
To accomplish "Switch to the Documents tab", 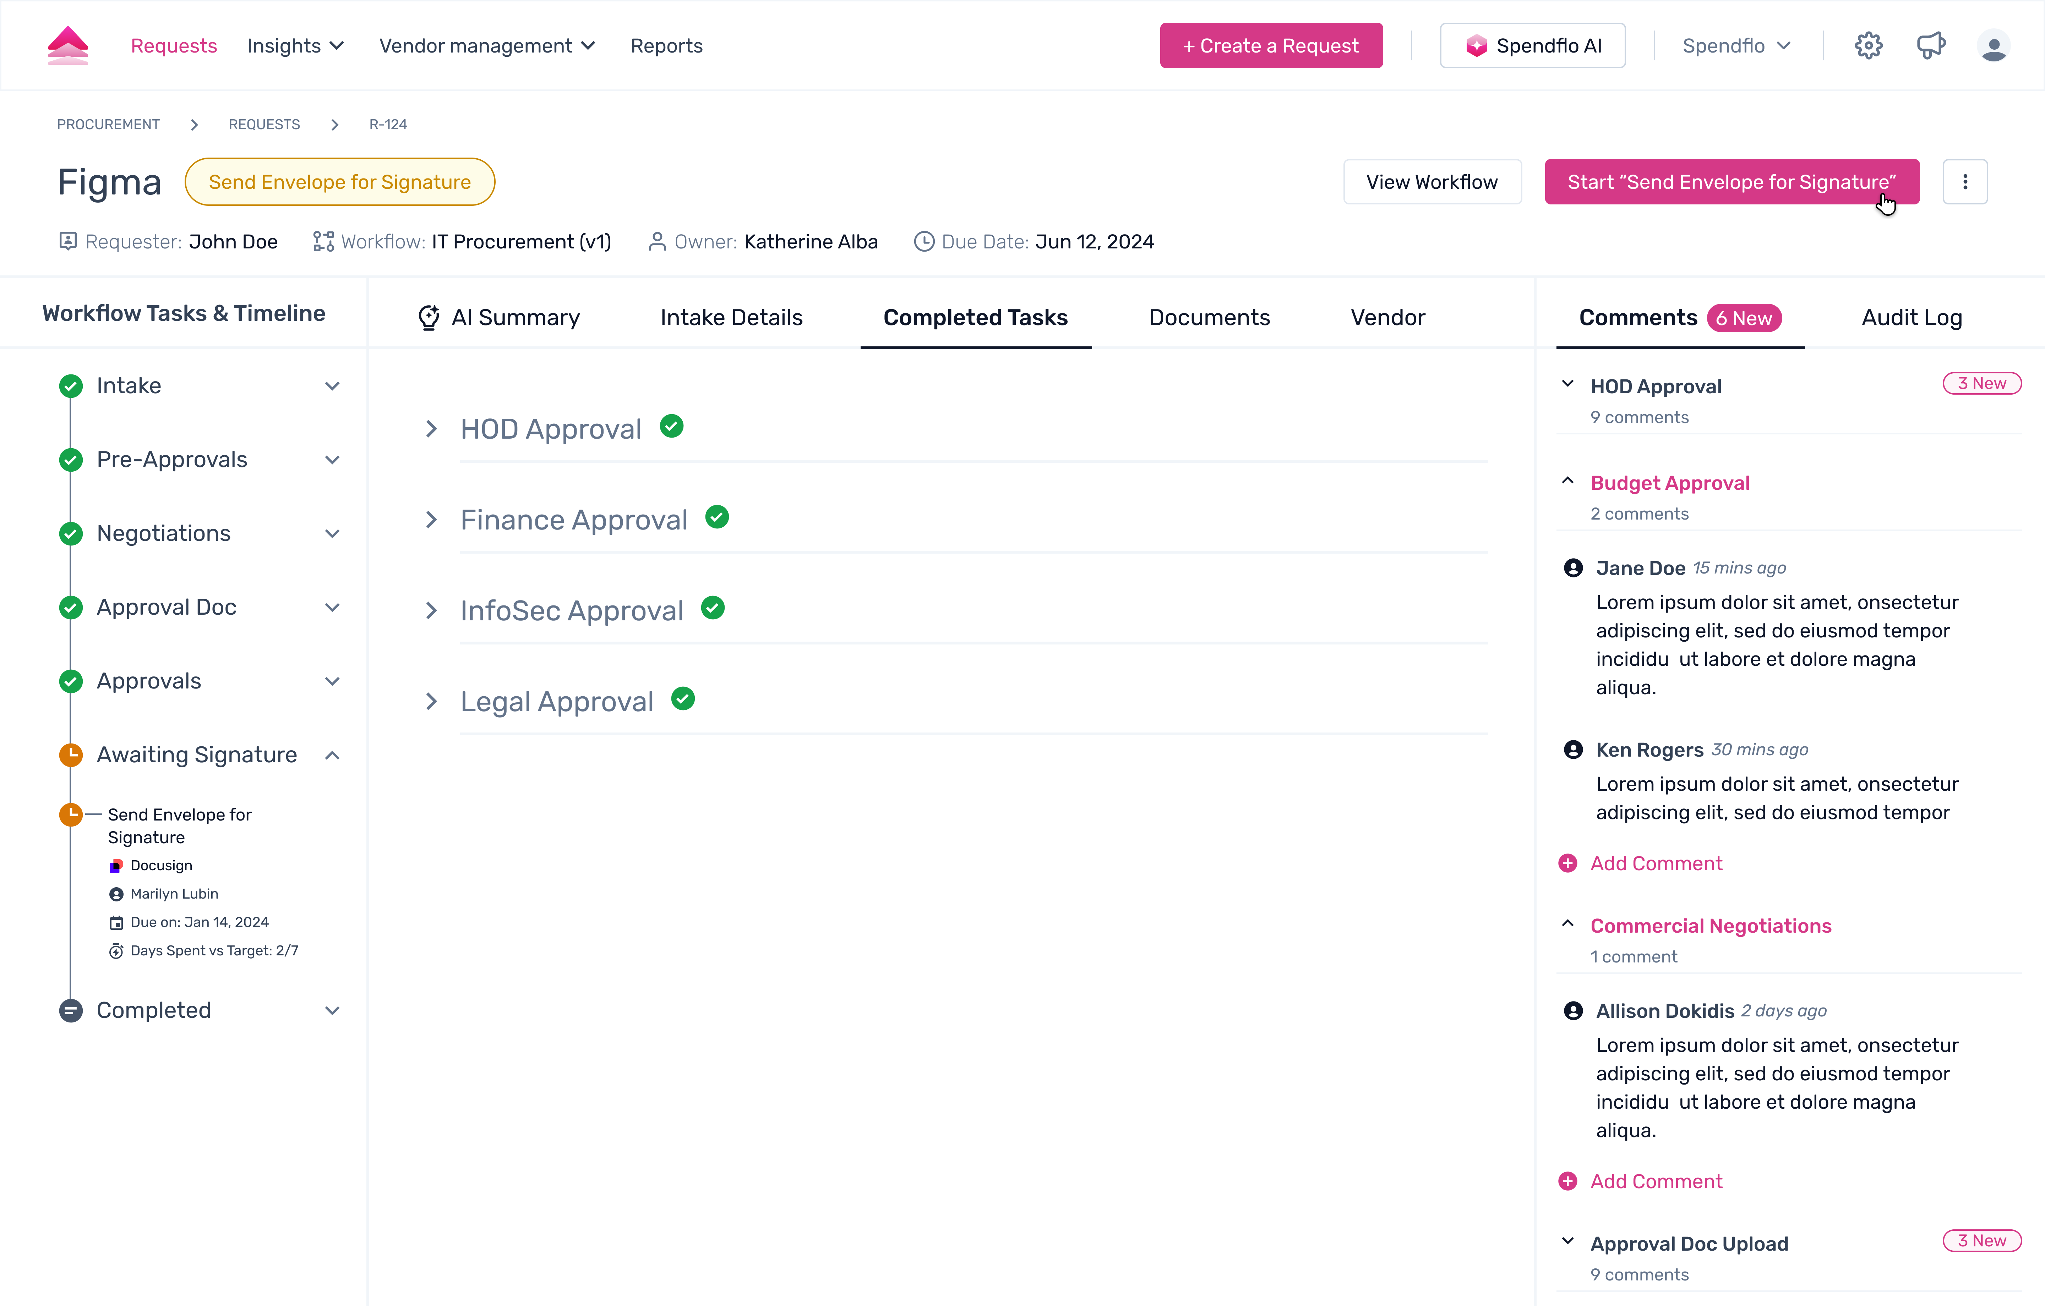I will (1209, 318).
